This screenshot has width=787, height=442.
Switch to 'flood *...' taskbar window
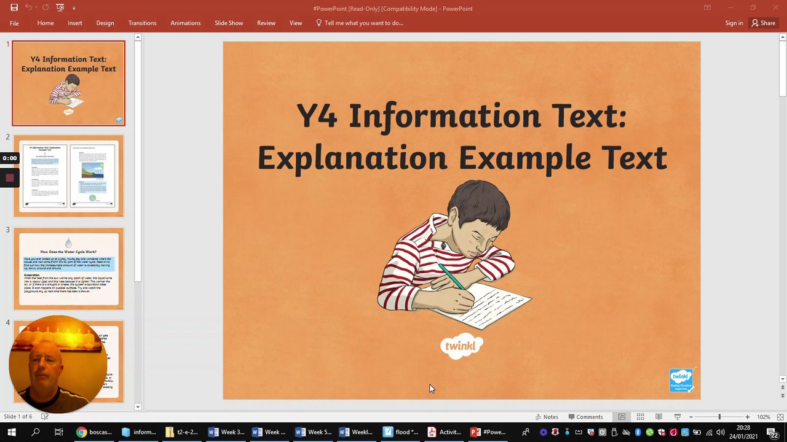pyautogui.click(x=400, y=432)
